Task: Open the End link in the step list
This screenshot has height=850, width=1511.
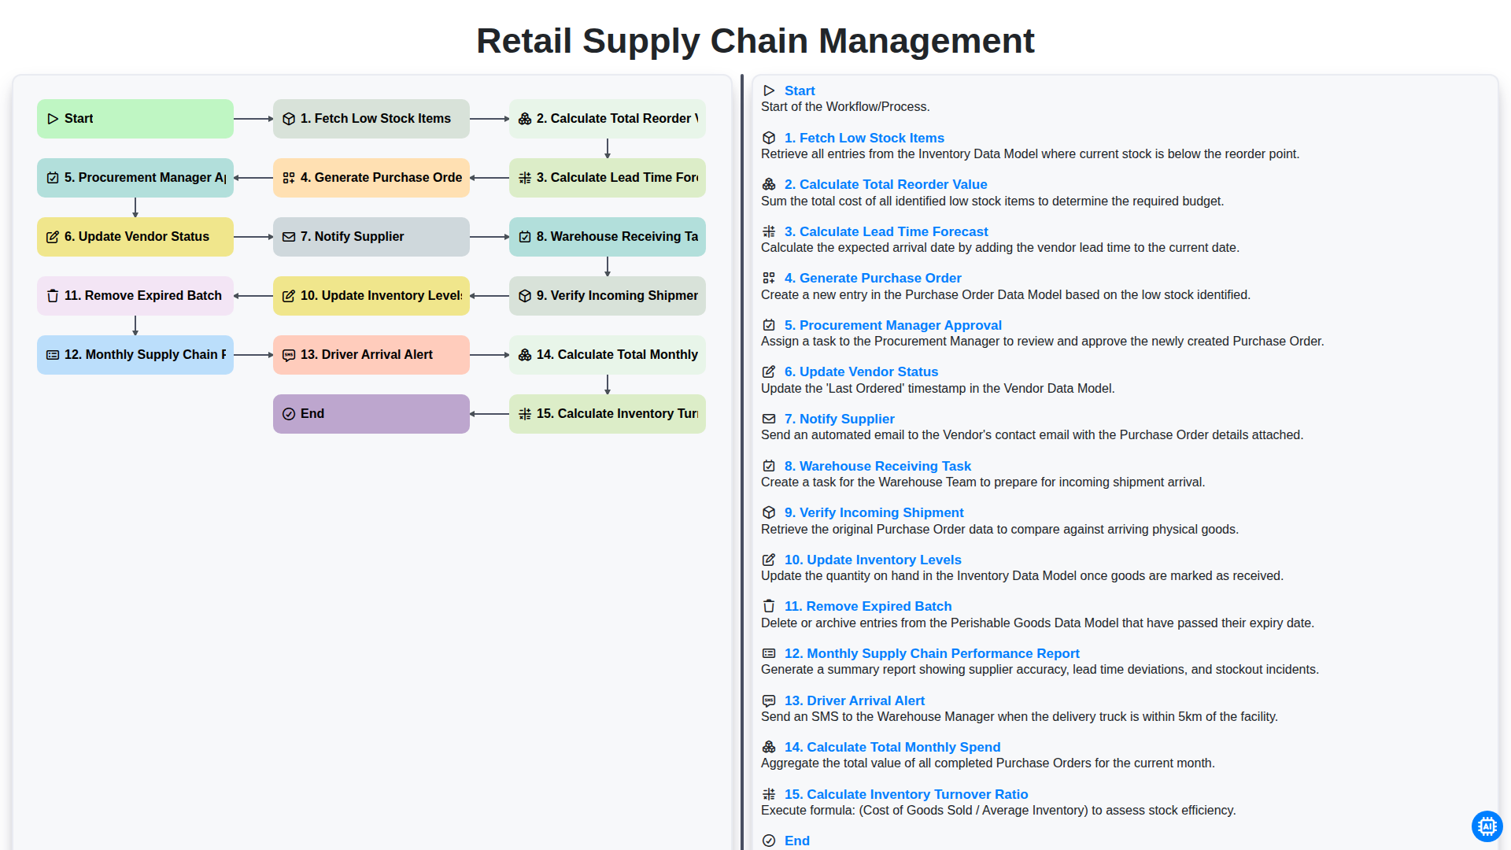Action: pyautogui.click(x=797, y=841)
